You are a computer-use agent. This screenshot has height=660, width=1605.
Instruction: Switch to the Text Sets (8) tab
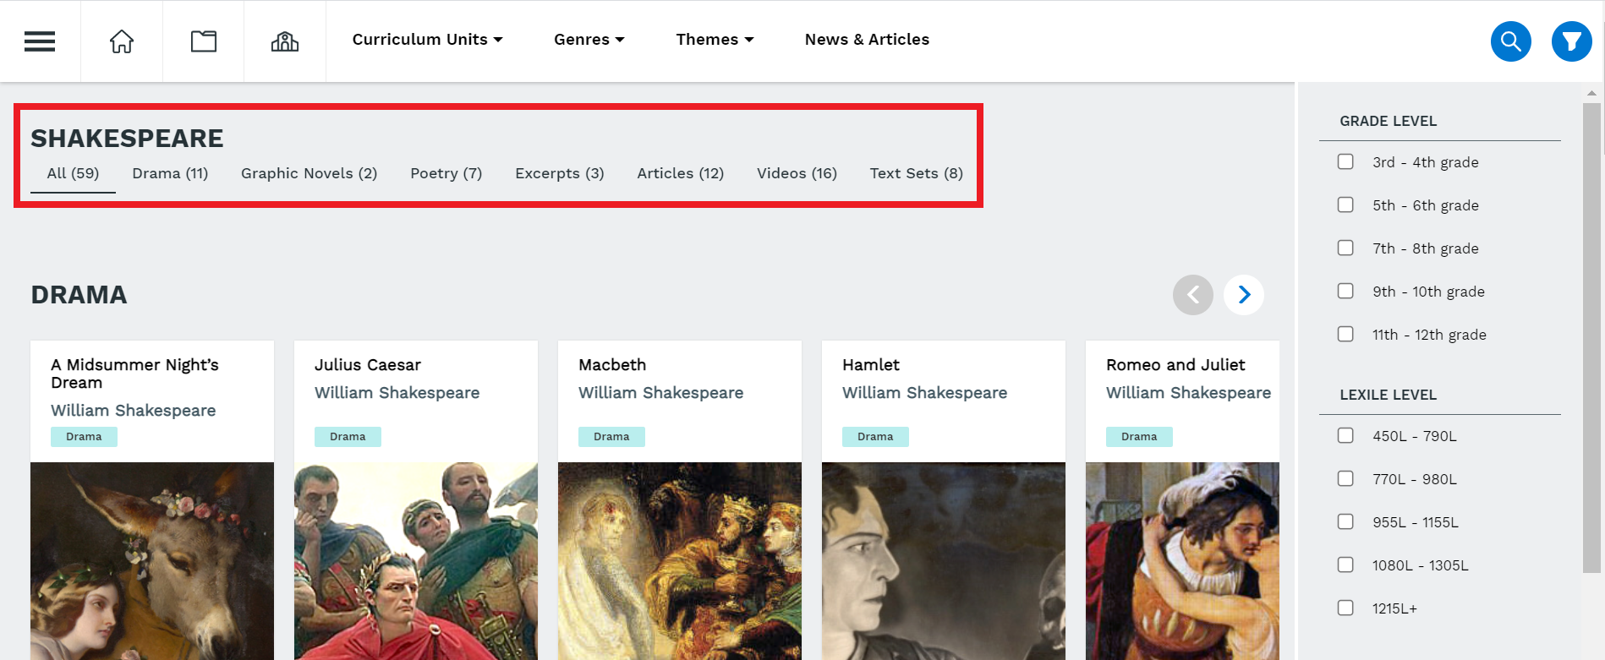coord(917,173)
